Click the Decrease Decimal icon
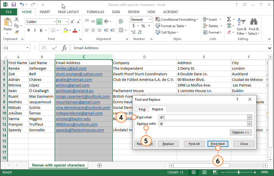Viewport: 274px width, 176px height. coord(140,32)
